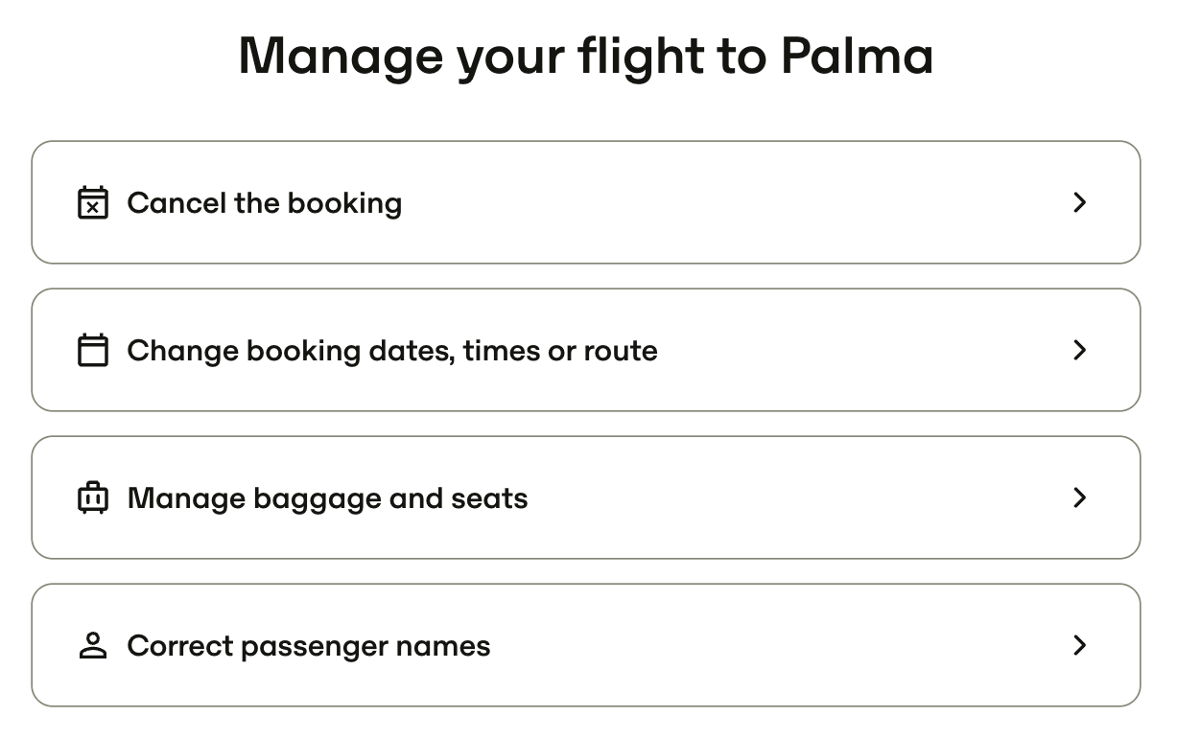
Task: Select the Correct passenger names label
Action: 309,646
